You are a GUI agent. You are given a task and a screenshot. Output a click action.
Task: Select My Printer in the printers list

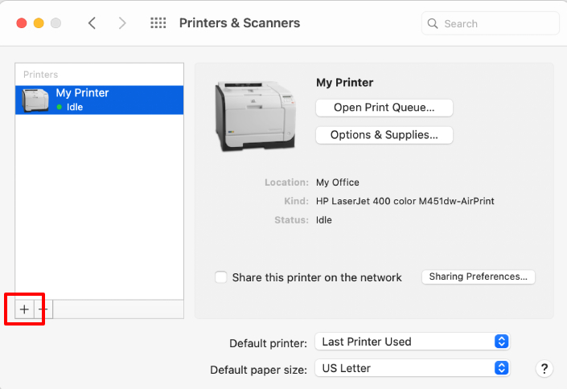100,100
